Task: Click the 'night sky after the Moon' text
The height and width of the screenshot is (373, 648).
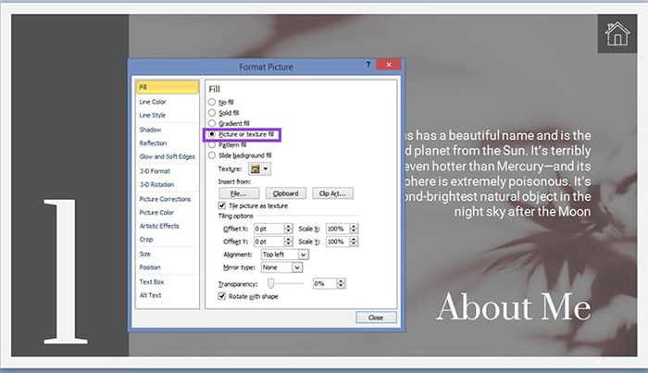Action: 522,212
